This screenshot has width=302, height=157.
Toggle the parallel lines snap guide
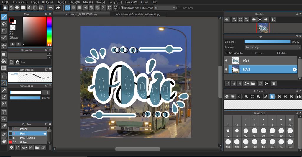coord(74,8)
